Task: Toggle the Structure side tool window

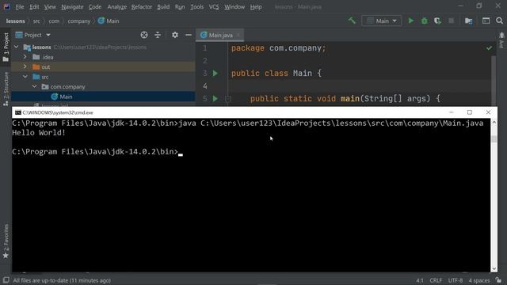Action: coord(6,89)
